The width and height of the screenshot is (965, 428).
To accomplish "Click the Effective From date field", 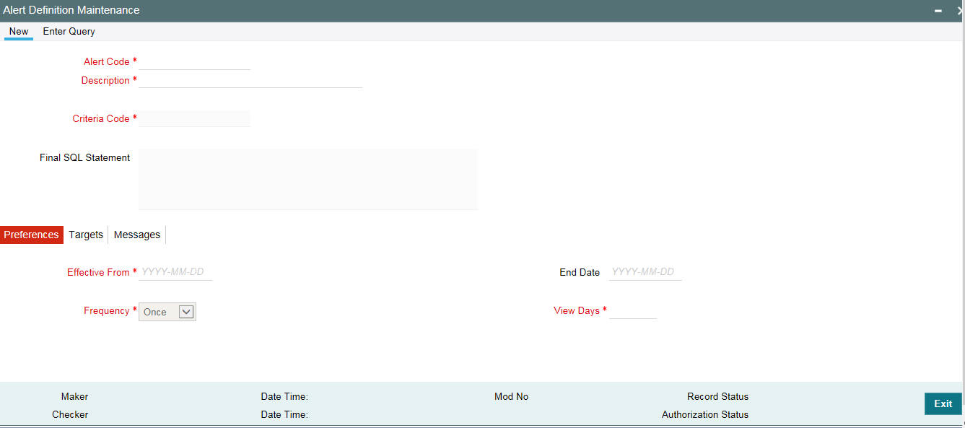I will tap(175, 272).
